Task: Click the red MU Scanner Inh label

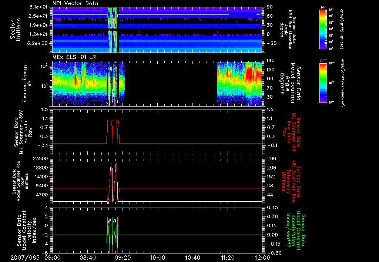Action: (x=291, y=132)
